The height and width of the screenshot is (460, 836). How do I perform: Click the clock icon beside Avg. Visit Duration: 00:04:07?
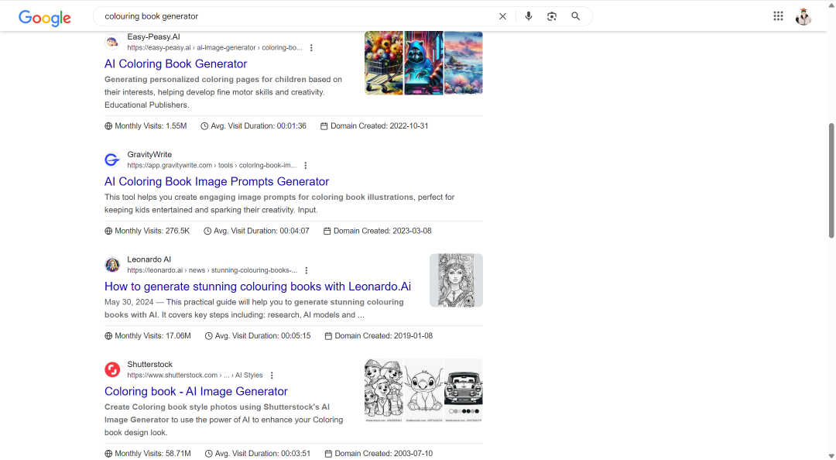207,231
